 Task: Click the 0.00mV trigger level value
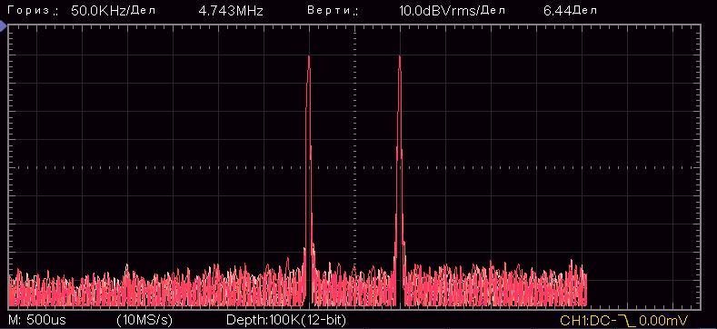(663, 320)
